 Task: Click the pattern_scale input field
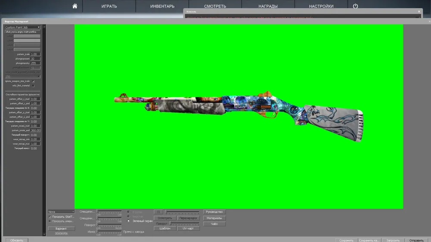[35, 54]
